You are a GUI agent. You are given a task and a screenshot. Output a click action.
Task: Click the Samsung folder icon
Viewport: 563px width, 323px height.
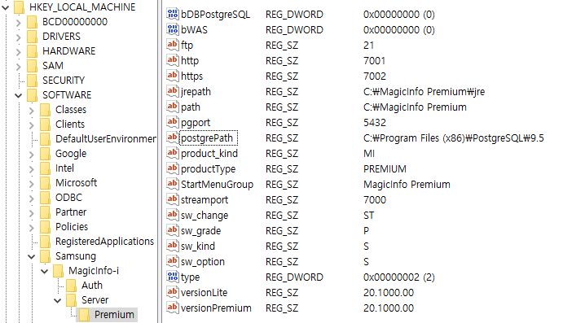[46, 256]
